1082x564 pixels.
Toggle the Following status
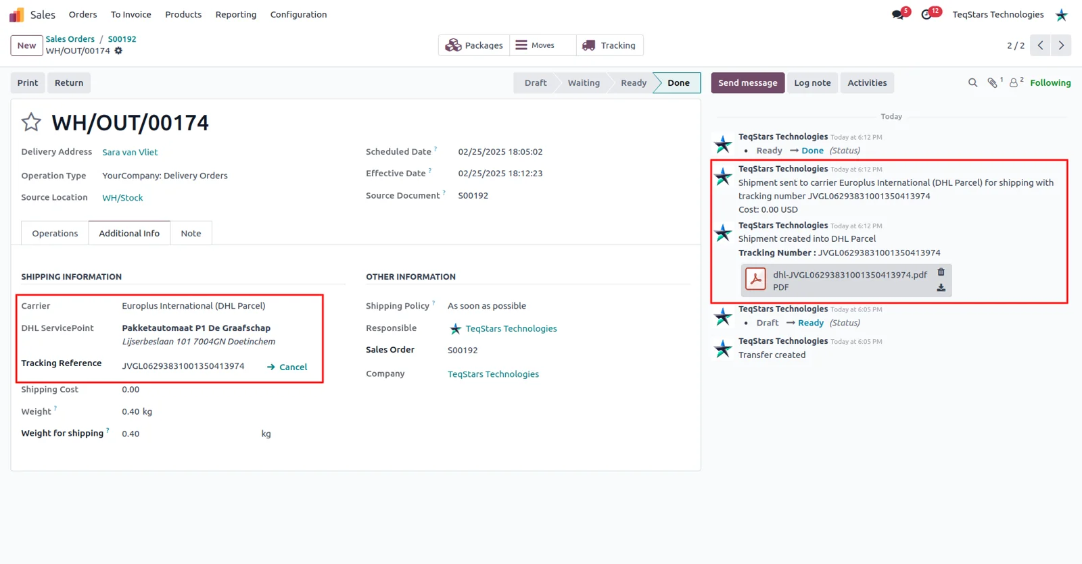(x=1050, y=82)
